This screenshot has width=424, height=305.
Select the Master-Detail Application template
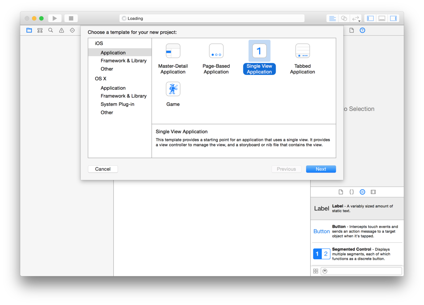[x=173, y=51]
